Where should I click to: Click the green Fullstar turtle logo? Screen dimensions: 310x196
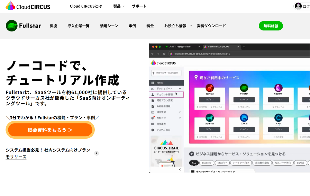coord(11,26)
